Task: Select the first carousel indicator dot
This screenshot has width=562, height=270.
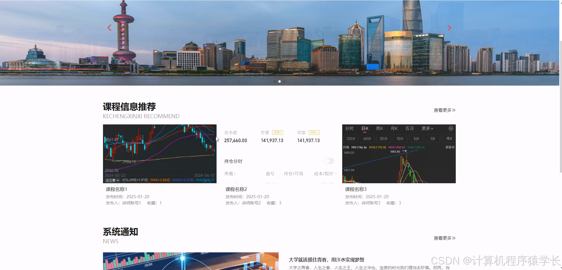Action: 275,81
